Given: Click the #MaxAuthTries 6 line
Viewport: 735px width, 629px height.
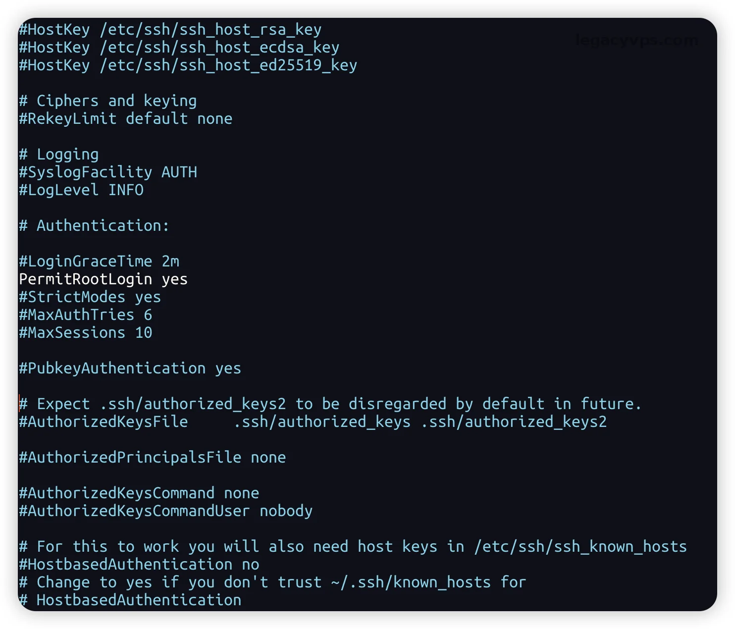Looking at the screenshot, I should [85, 315].
